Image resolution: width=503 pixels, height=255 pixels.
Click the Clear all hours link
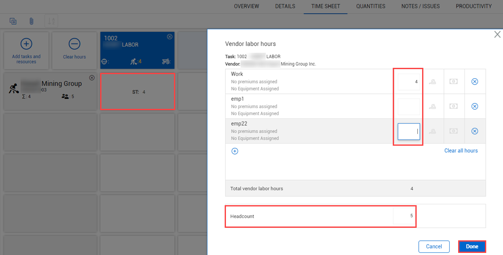[461, 151]
